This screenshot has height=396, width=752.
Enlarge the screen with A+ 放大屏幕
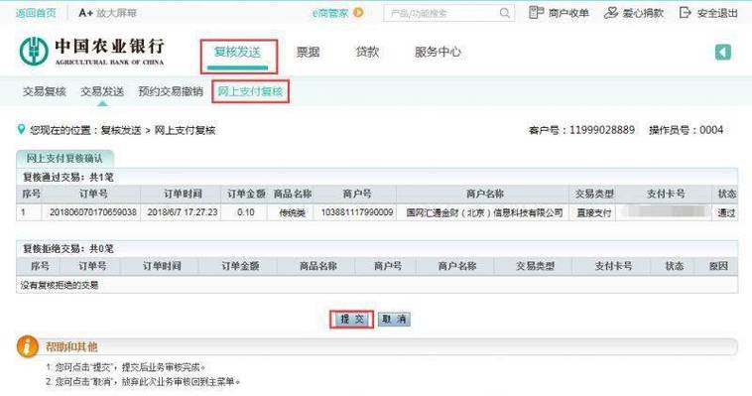click(x=107, y=13)
